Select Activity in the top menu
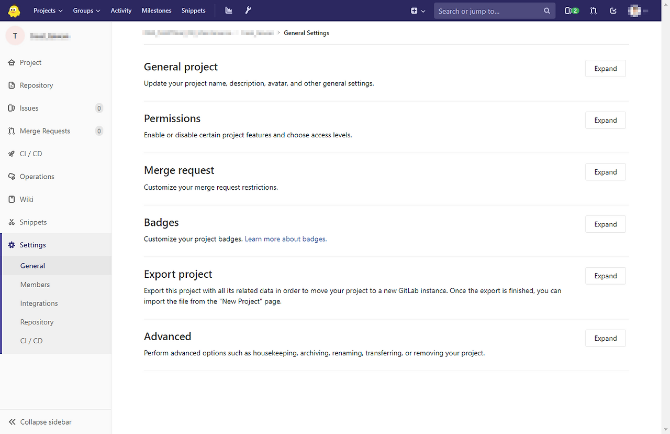This screenshot has height=434, width=670. (121, 10)
